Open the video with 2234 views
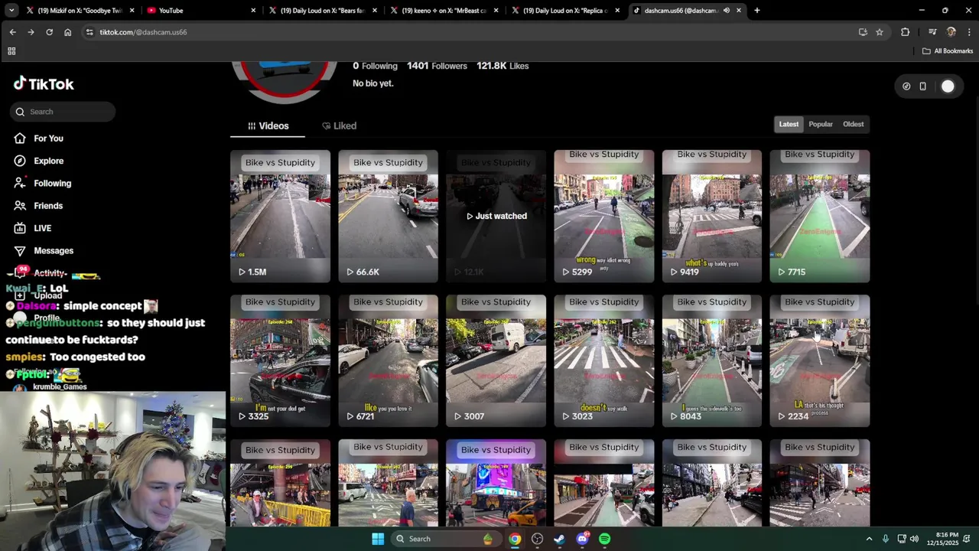Viewport: 979px width, 551px height. click(x=819, y=360)
